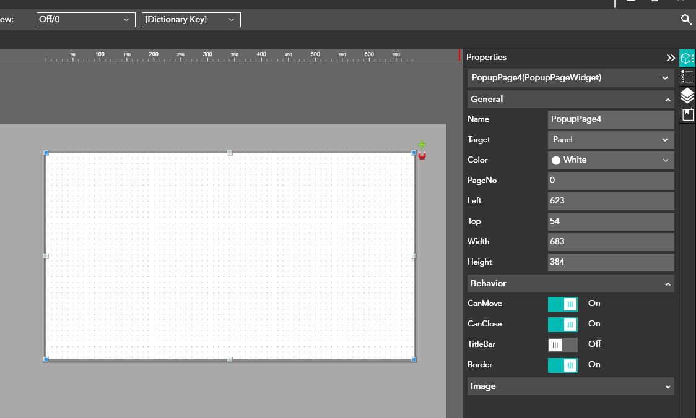Disable the CanClose switch

(562, 324)
